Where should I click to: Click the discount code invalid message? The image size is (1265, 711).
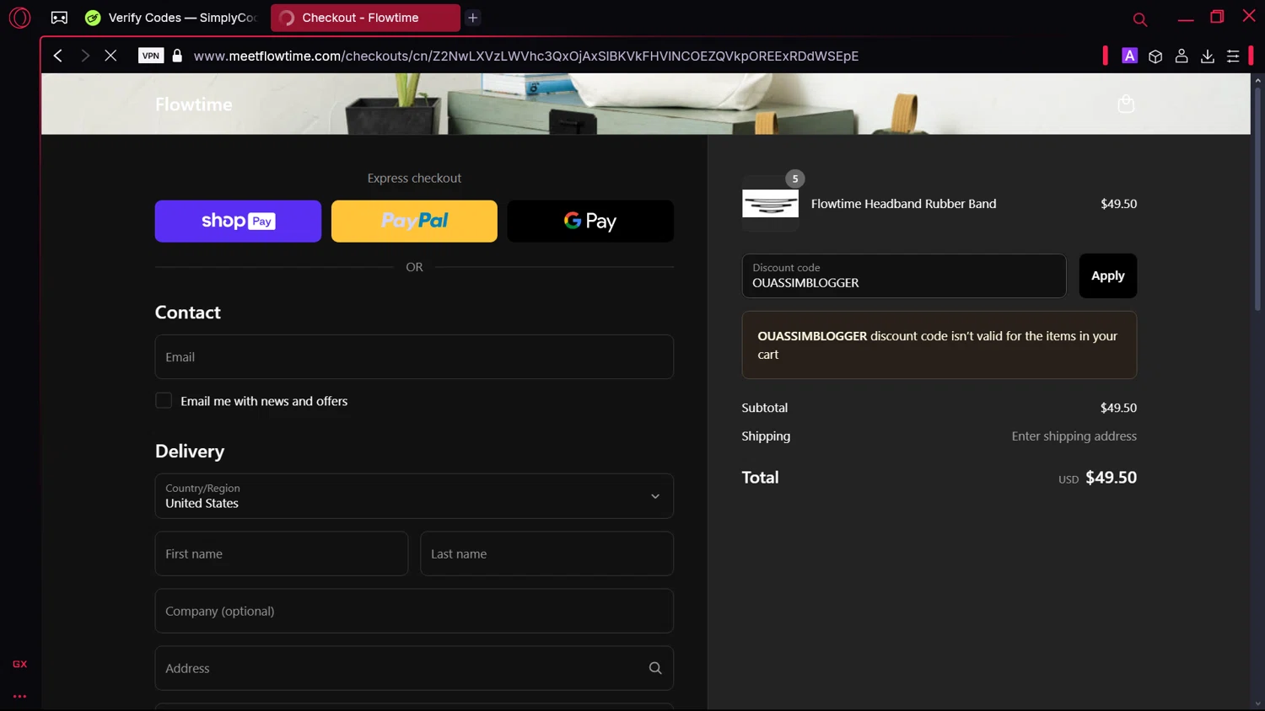pos(939,345)
